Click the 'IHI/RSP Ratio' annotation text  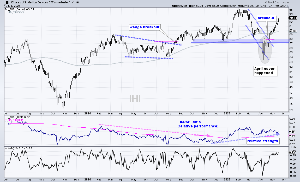click(189, 122)
